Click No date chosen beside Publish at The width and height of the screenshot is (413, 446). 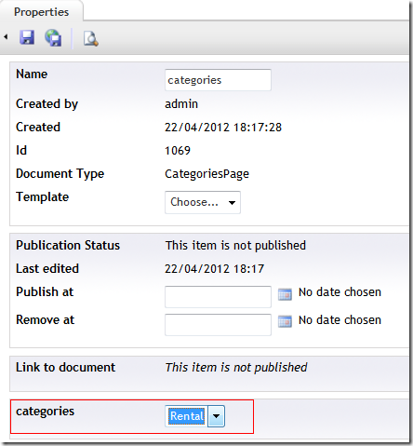[340, 292]
